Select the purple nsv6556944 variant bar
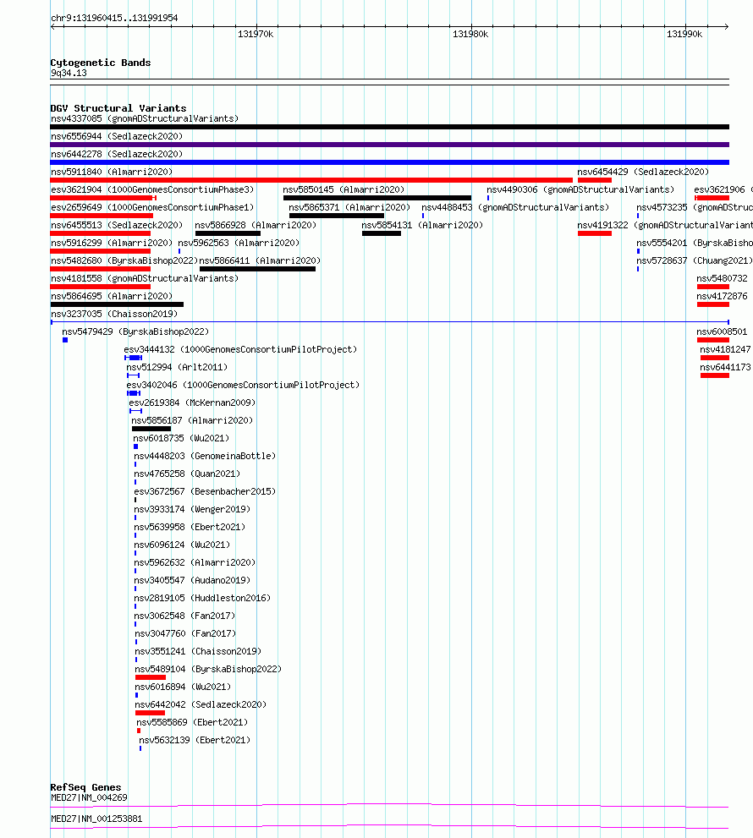The height and width of the screenshot is (838, 753). click(x=389, y=145)
